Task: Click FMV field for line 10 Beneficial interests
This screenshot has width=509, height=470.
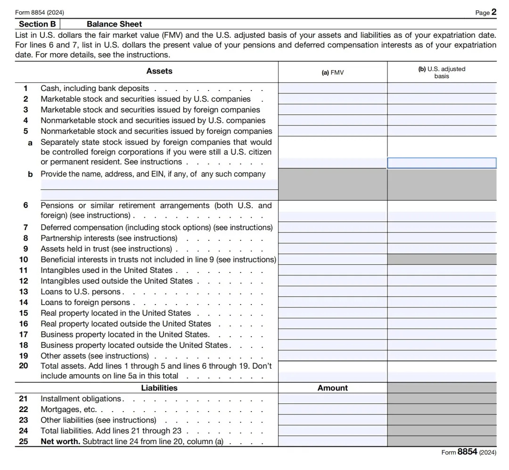Action: 332,259
